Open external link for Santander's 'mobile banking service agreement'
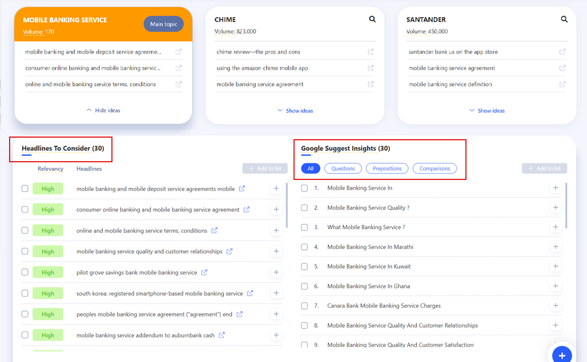 point(562,68)
